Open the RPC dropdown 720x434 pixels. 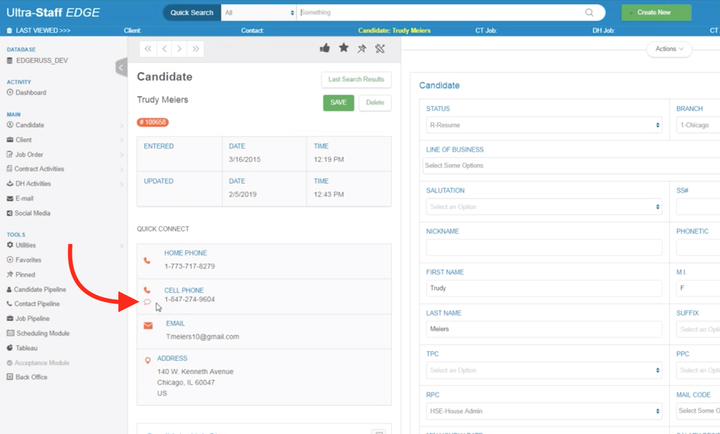click(544, 411)
